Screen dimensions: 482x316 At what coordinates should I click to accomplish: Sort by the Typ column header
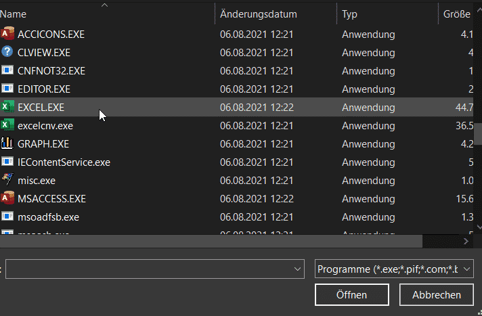[x=387, y=14]
